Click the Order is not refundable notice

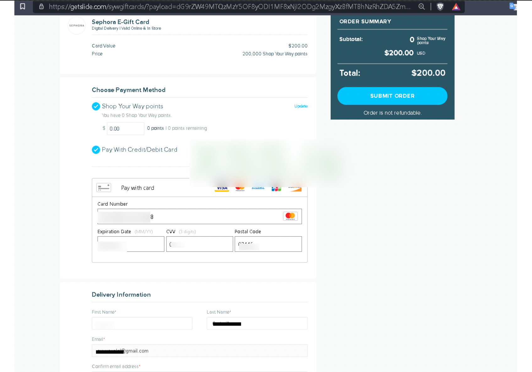(x=392, y=113)
